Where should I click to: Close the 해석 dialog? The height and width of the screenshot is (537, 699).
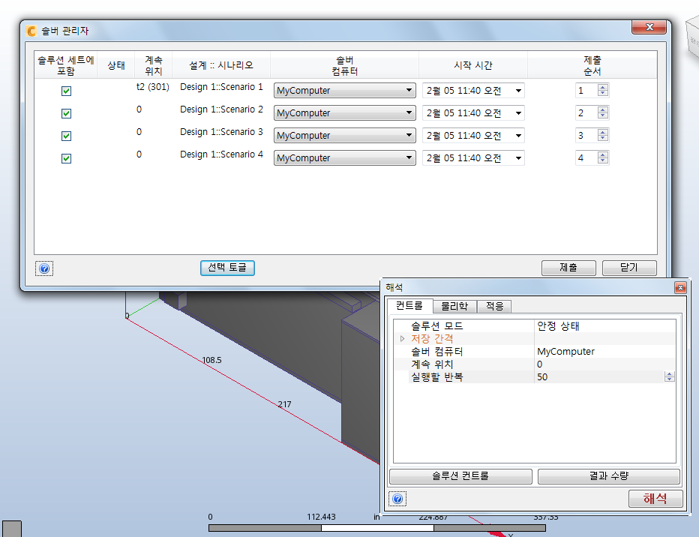click(680, 287)
